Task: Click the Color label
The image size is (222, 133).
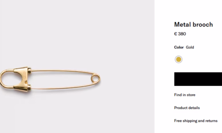Action: click(179, 47)
